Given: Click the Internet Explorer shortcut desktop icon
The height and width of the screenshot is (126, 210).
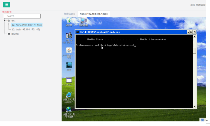Looking at the screenshot, I should click(x=69, y=97).
